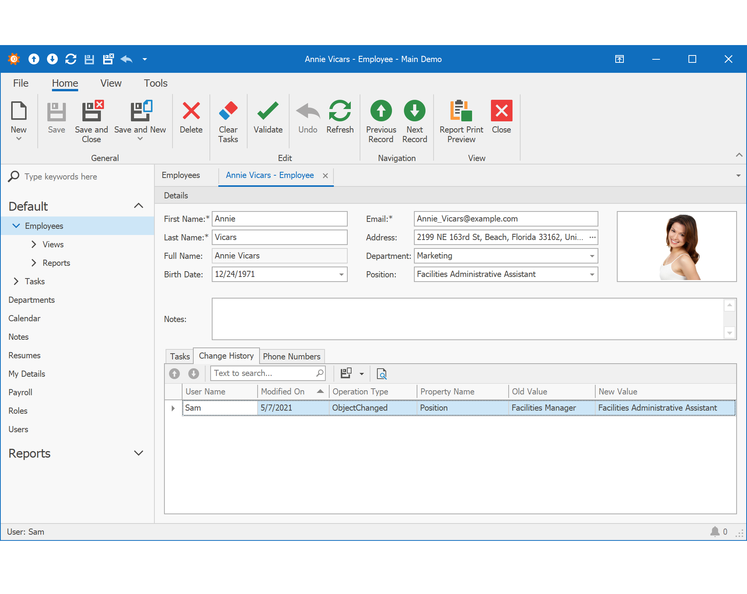
Task: Click print preview icon in Change History toolbar
Action: tap(381, 374)
